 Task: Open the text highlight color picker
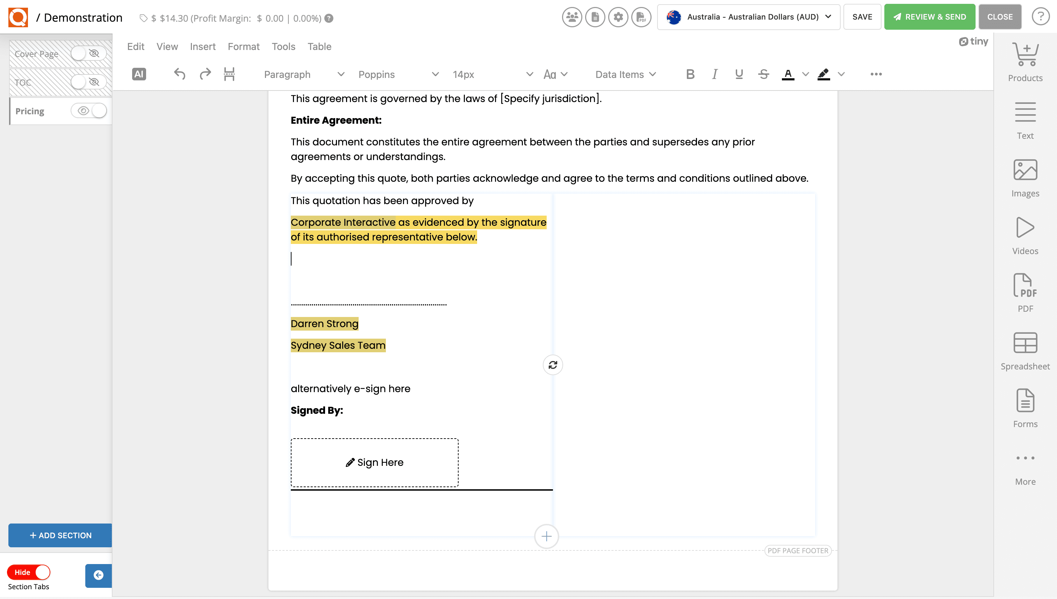point(841,75)
